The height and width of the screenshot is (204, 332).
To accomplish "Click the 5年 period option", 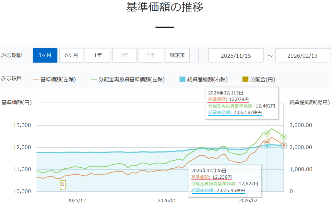I will pyautogui.click(x=150, y=55).
